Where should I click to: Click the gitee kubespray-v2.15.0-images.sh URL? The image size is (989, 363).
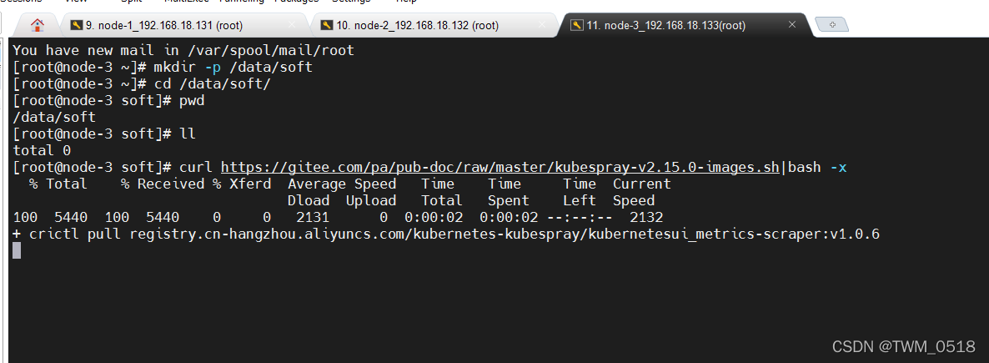(x=500, y=168)
